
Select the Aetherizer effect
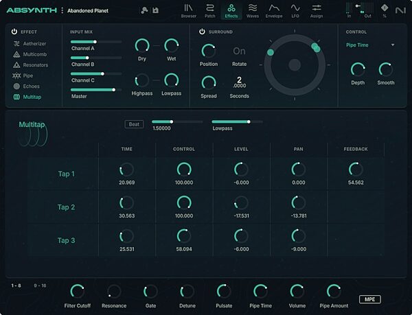pos(30,43)
